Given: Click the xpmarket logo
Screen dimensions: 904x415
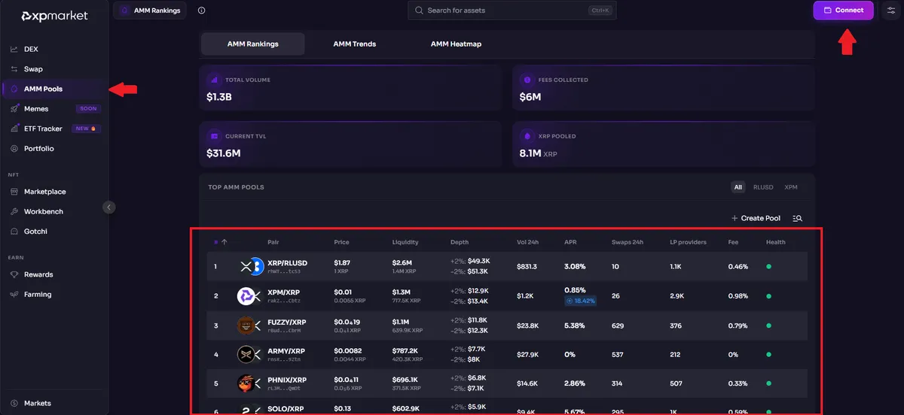Looking at the screenshot, I should (54, 16).
